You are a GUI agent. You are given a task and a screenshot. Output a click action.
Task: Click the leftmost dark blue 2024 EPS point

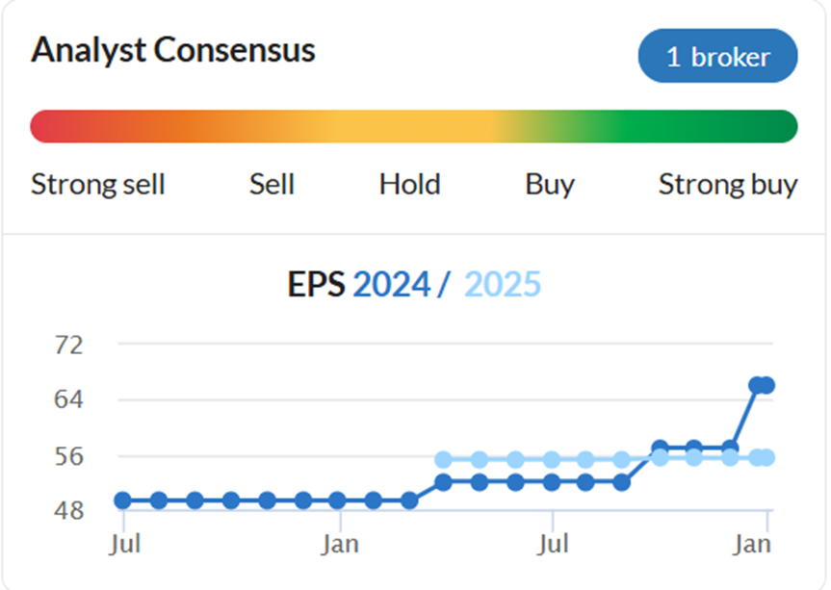tap(123, 500)
